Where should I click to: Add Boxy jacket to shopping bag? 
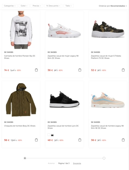[36, 140]
